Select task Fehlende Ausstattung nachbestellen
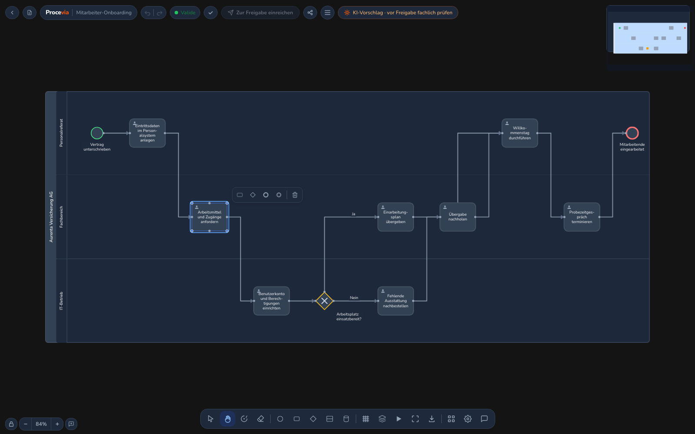Screen dimensions: 695x434 point(396,301)
